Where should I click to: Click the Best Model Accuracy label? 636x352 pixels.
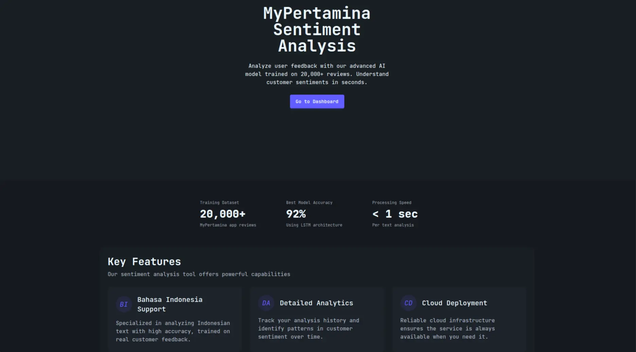tap(309, 203)
